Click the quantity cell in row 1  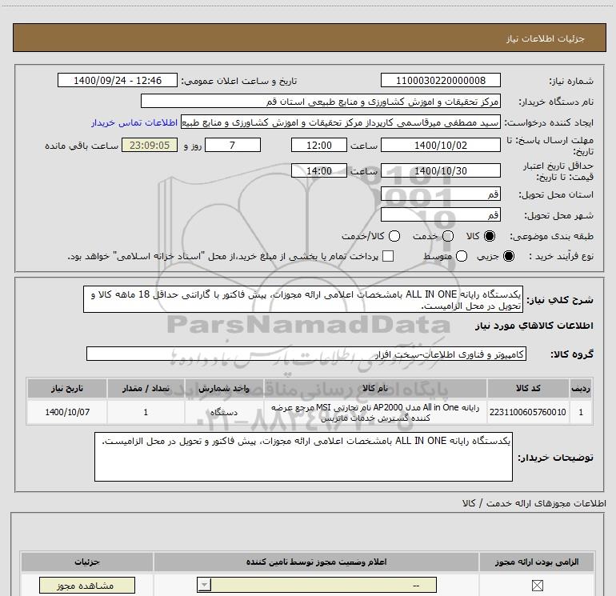(x=146, y=412)
